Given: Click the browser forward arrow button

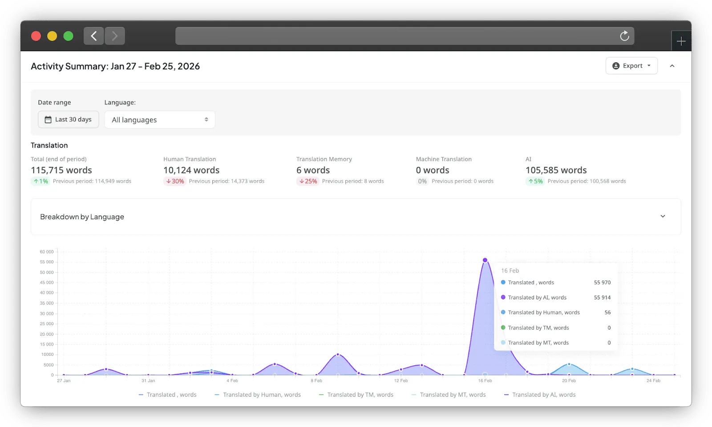Looking at the screenshot, I should [115, 36].
